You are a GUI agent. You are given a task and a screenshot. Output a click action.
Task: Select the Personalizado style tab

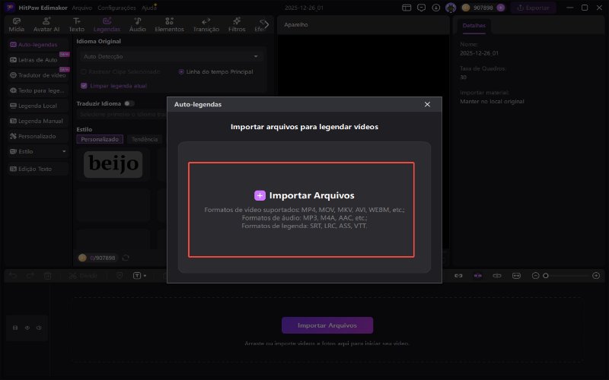[100, 139]
